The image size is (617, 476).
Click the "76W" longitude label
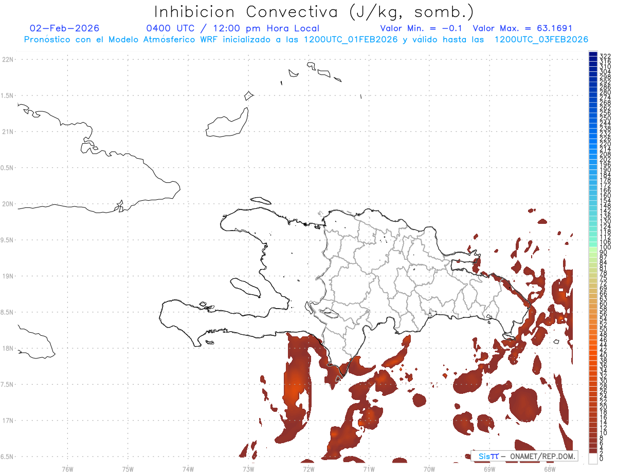click(x=67, y=468)
